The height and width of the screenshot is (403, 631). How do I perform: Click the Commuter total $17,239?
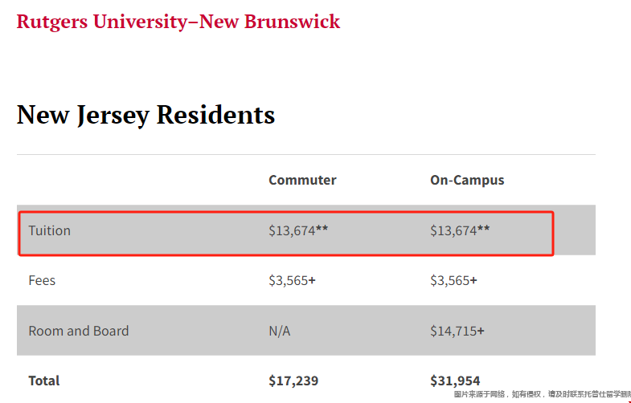coord(293,381)
